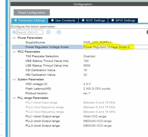Select the SupplySource parameter label
This screenshot has width=148, height=137.
35,42
